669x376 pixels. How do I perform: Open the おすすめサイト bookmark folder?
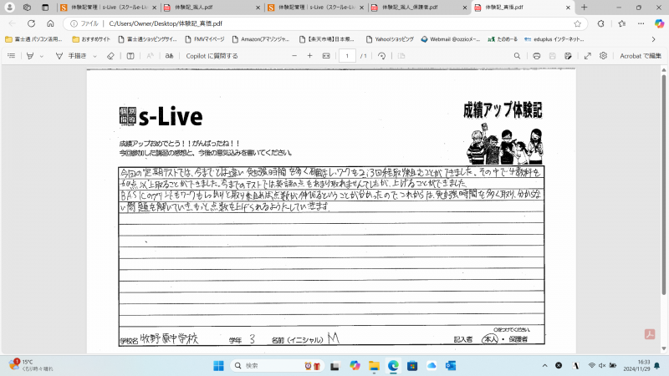pos(91,39)
